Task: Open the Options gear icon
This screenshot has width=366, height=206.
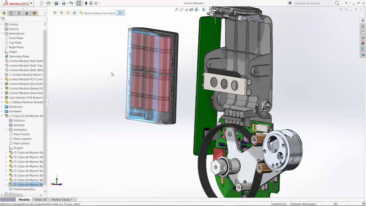Action: (x=96, y=3)
